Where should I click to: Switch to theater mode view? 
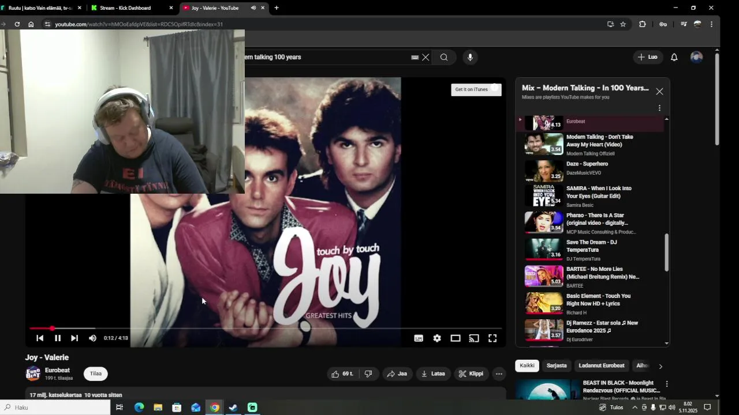coord(456,338)
